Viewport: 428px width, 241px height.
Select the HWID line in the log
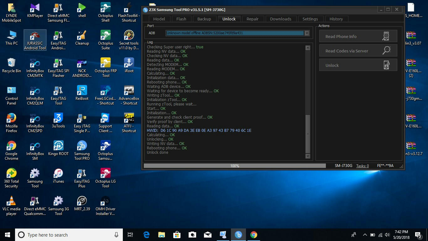[199, 131]
